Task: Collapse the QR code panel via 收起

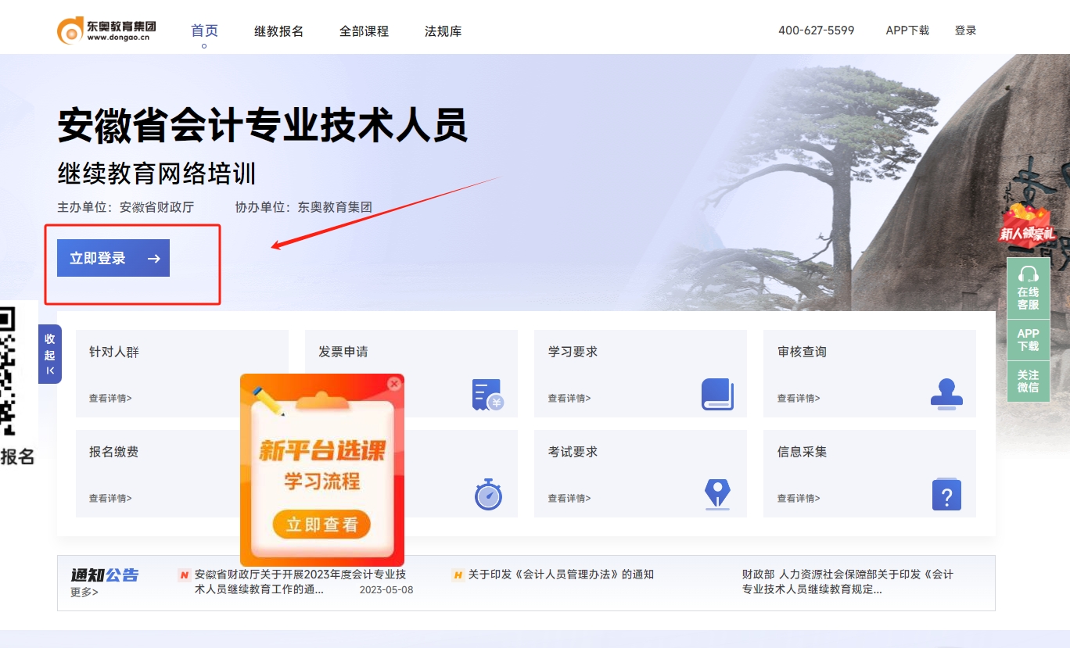Action: pyautogui.click(x=49, y=354)
